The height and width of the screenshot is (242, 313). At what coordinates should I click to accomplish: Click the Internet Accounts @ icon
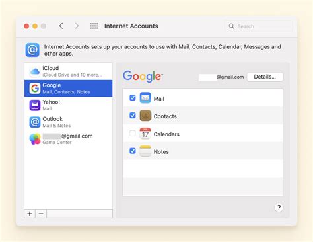click(x=32, y=50)
